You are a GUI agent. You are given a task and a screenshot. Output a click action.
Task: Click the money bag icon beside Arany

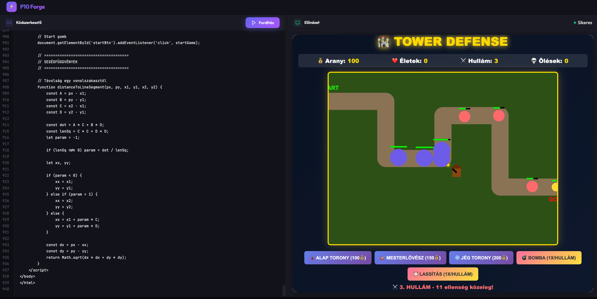320,61
